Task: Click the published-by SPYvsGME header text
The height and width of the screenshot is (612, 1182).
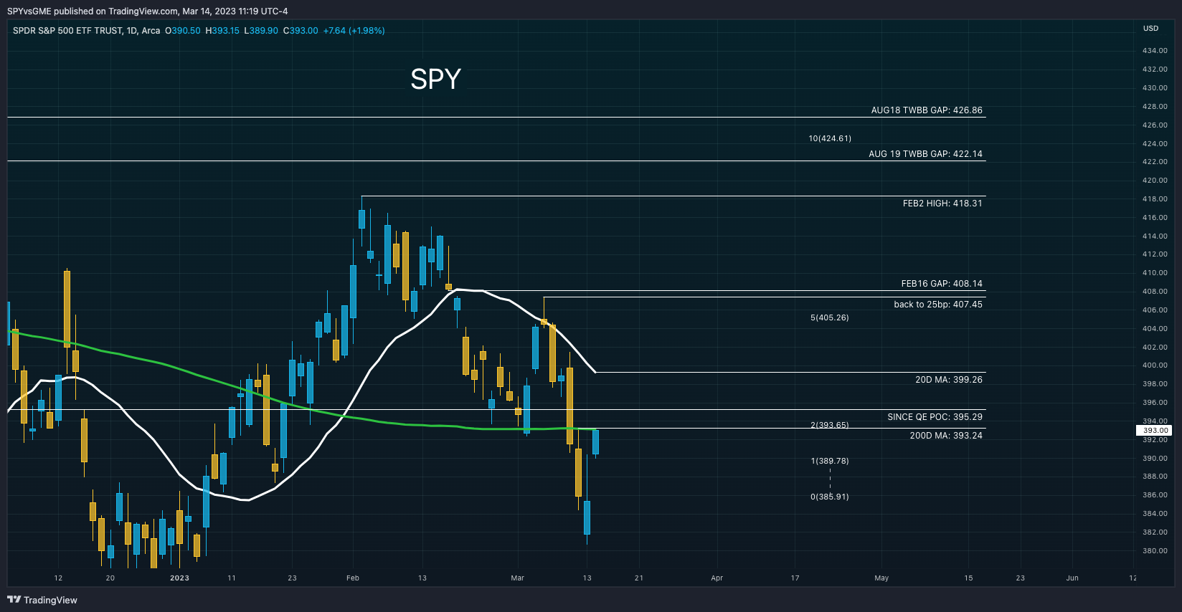Action: (147, 11)
